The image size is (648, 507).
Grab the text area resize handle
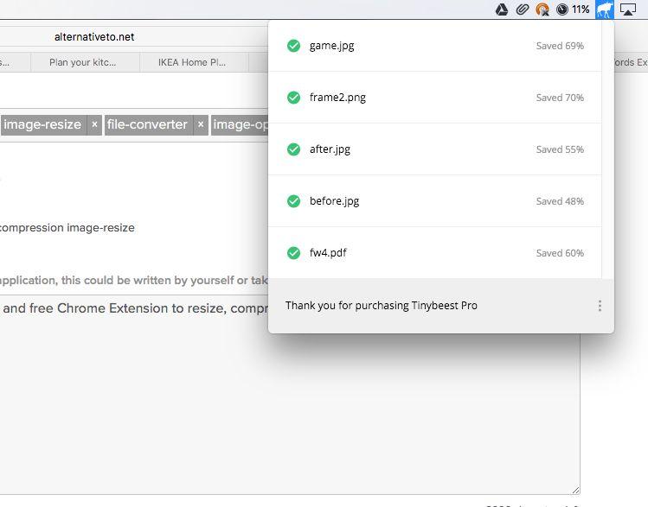(575, 490)
